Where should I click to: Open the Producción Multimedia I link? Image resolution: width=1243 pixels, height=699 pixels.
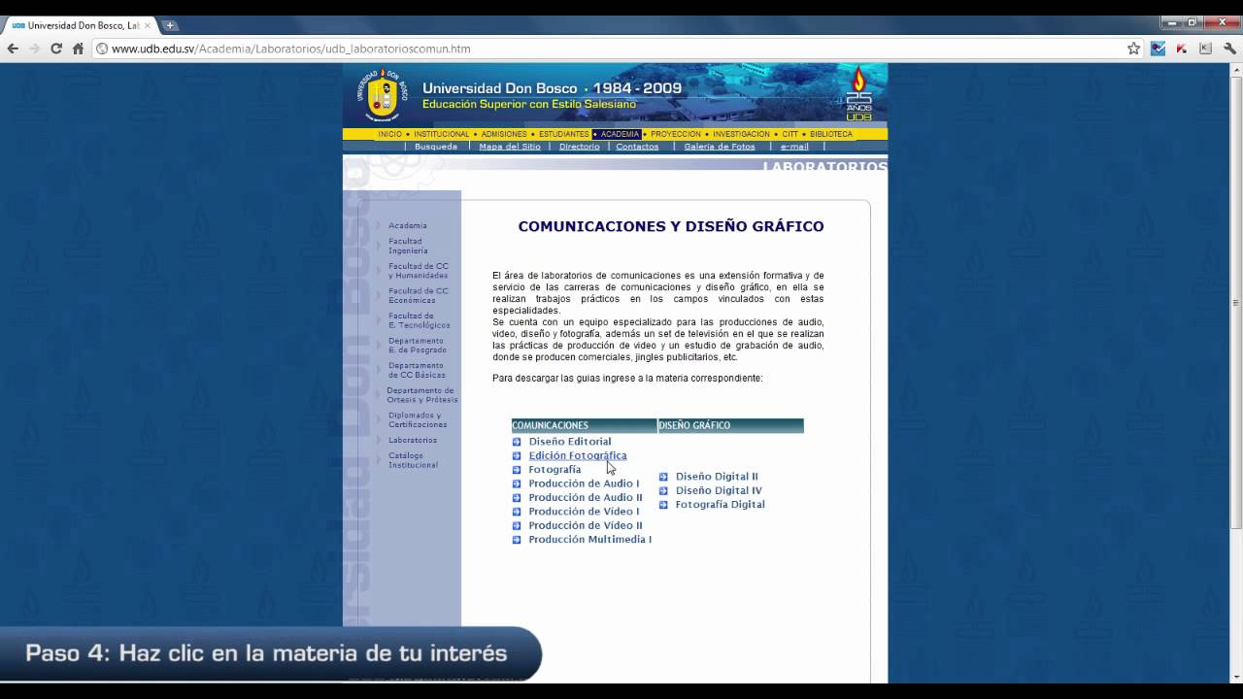pos(589,540)
